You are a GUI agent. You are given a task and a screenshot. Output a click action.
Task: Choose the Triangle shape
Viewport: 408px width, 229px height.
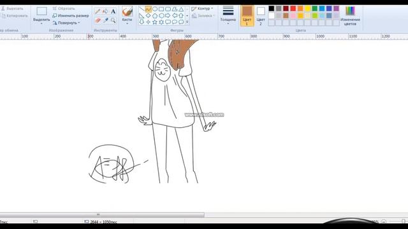pos(181,10)
